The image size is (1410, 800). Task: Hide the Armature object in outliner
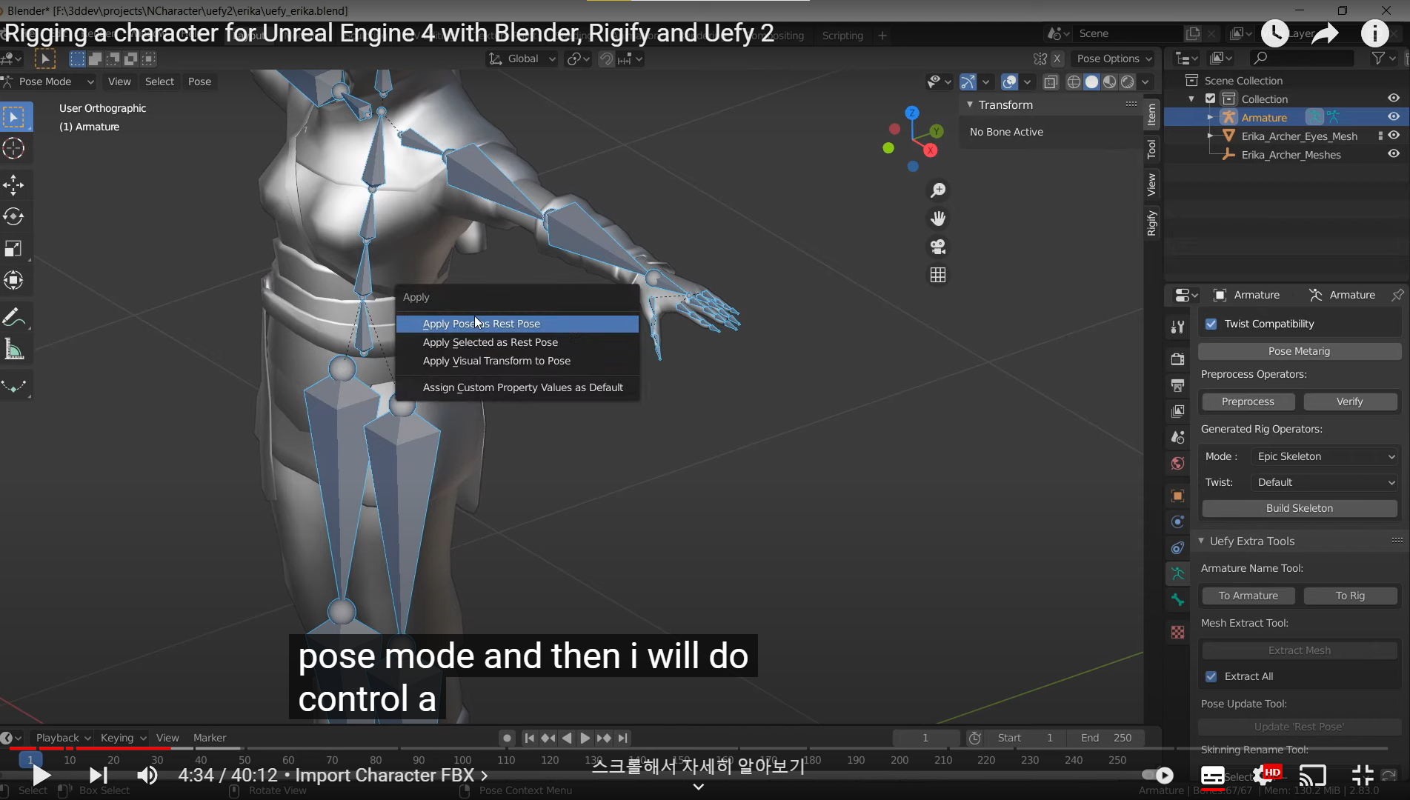pos(1394,117)
